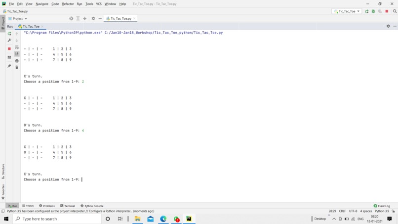Open the VCS menu

(x=99, y=4)
